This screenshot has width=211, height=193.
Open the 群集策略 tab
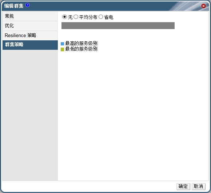pos(30,45)
